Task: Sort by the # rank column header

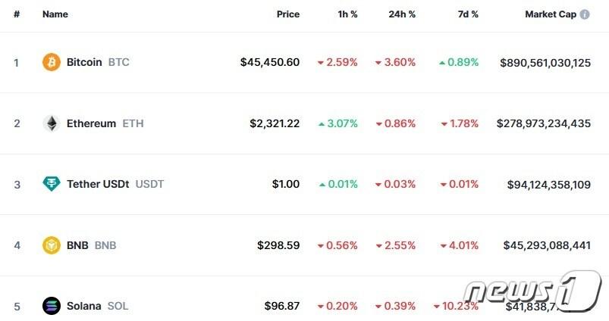Action: (16, 14)
